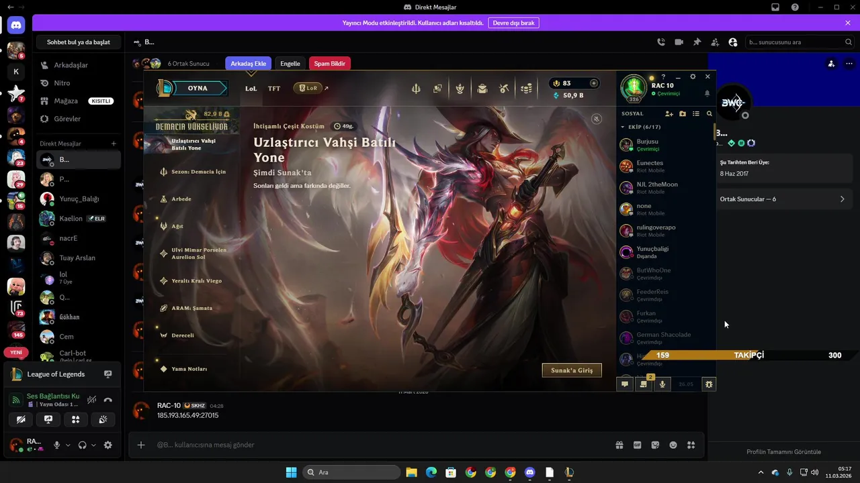Viewport: 860px width, 483px height.
Task: Stream League of Legends from activity panel
Action: pos(107,374)
